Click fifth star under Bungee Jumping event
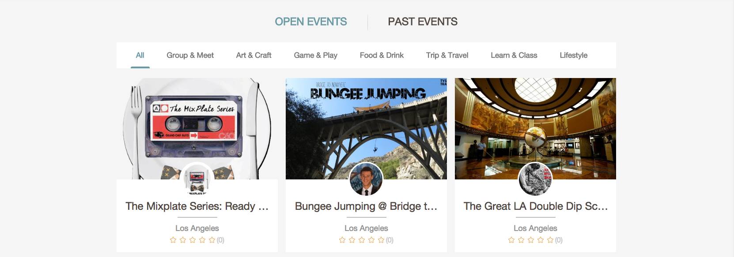The image size is (734, 257). point(381,240)
